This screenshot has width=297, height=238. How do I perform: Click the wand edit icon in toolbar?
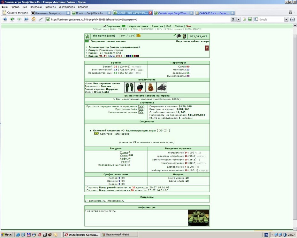point(41,19)
